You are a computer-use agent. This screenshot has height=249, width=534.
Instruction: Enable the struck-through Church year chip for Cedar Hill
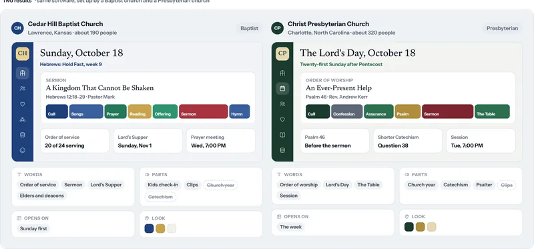pos(221,185)
